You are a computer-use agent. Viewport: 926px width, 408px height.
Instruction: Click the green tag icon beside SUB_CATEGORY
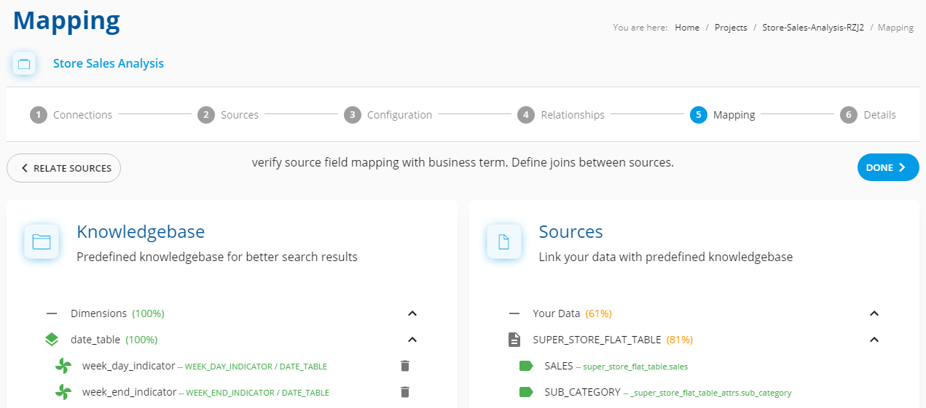click(526, 392)
